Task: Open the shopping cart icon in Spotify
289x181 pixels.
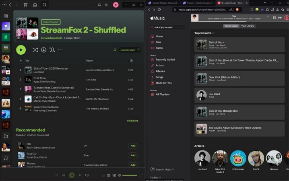Action: click(25, 5)
